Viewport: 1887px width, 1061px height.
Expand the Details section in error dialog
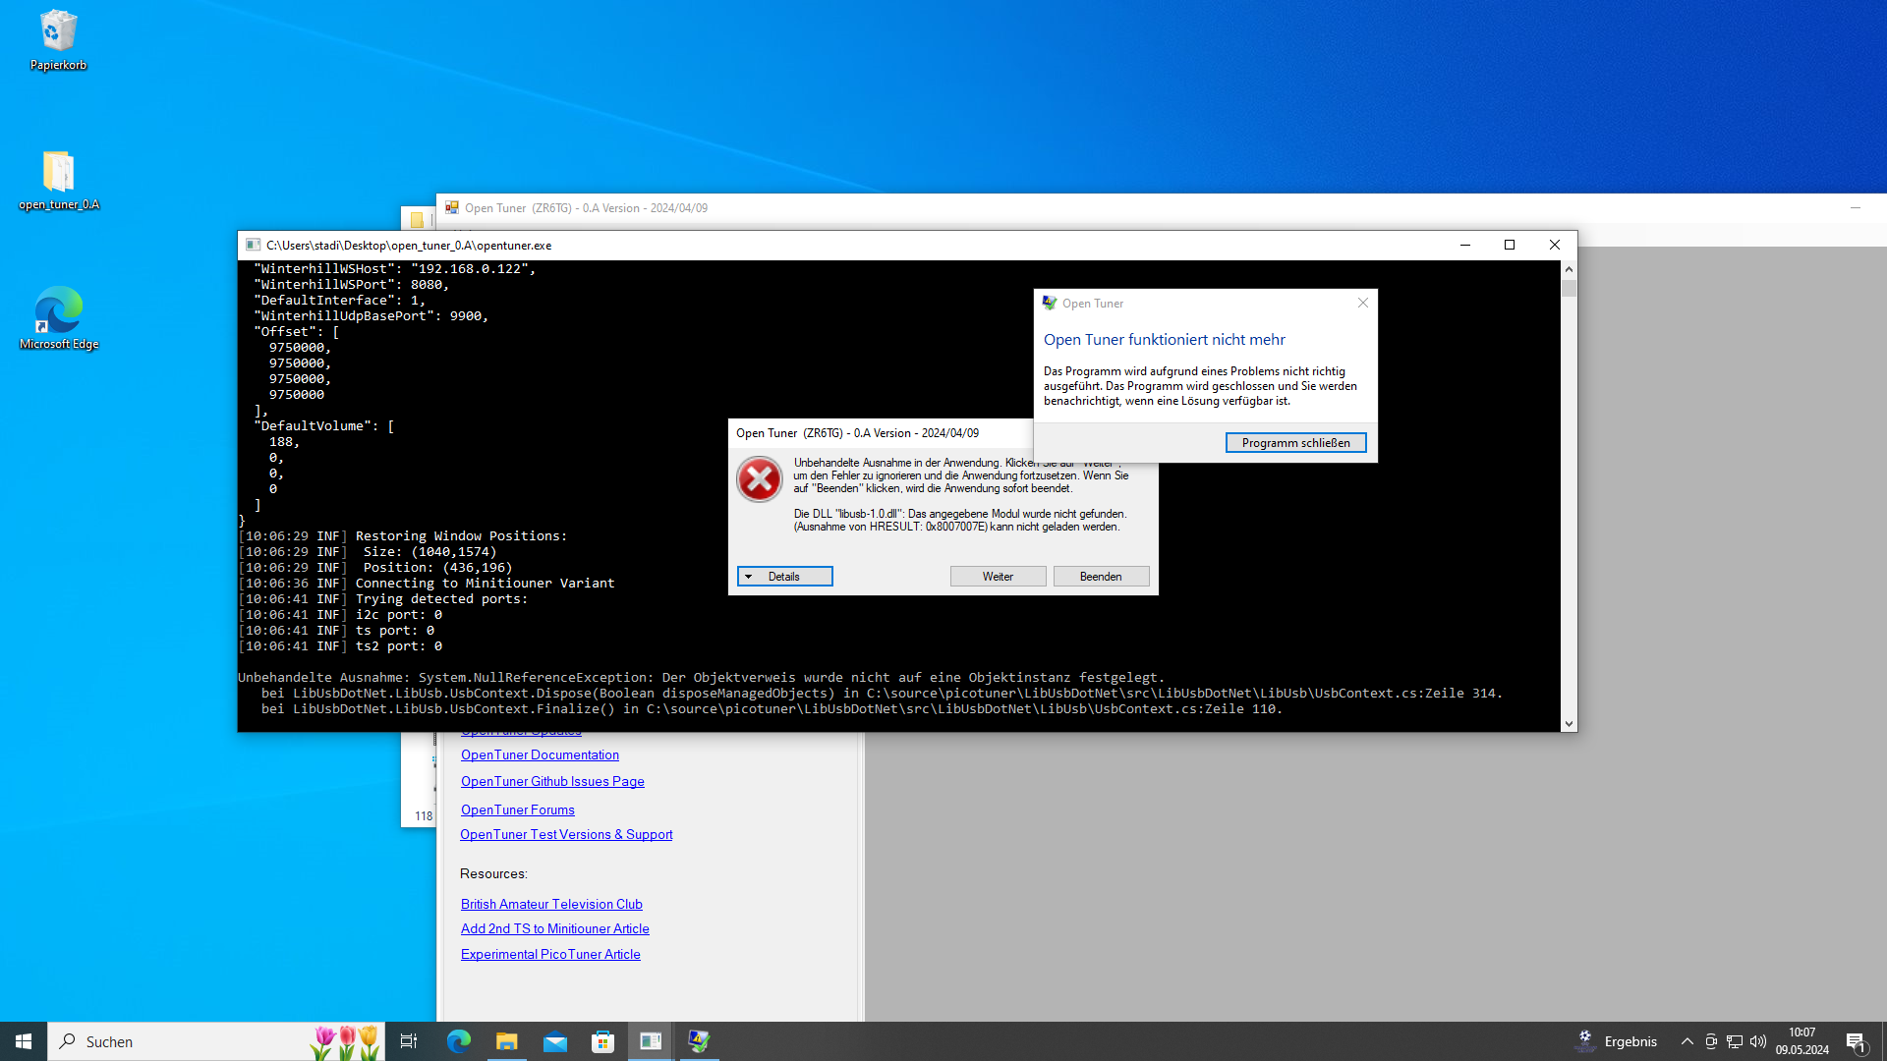point(784,577)
